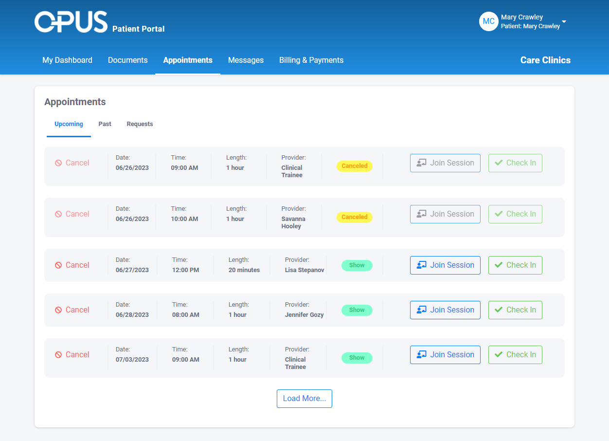Open the Messages tab
Viewport: 609px width, 441px height.
point(246,60)
